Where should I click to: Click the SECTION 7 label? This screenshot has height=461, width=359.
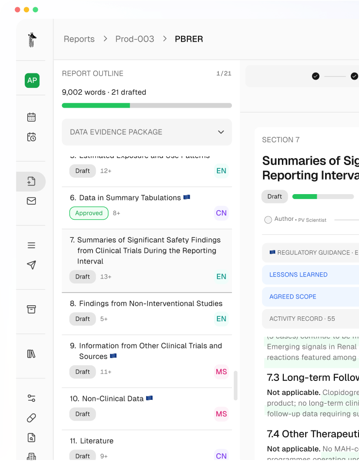pyautogui.click(x=281, y=140)
